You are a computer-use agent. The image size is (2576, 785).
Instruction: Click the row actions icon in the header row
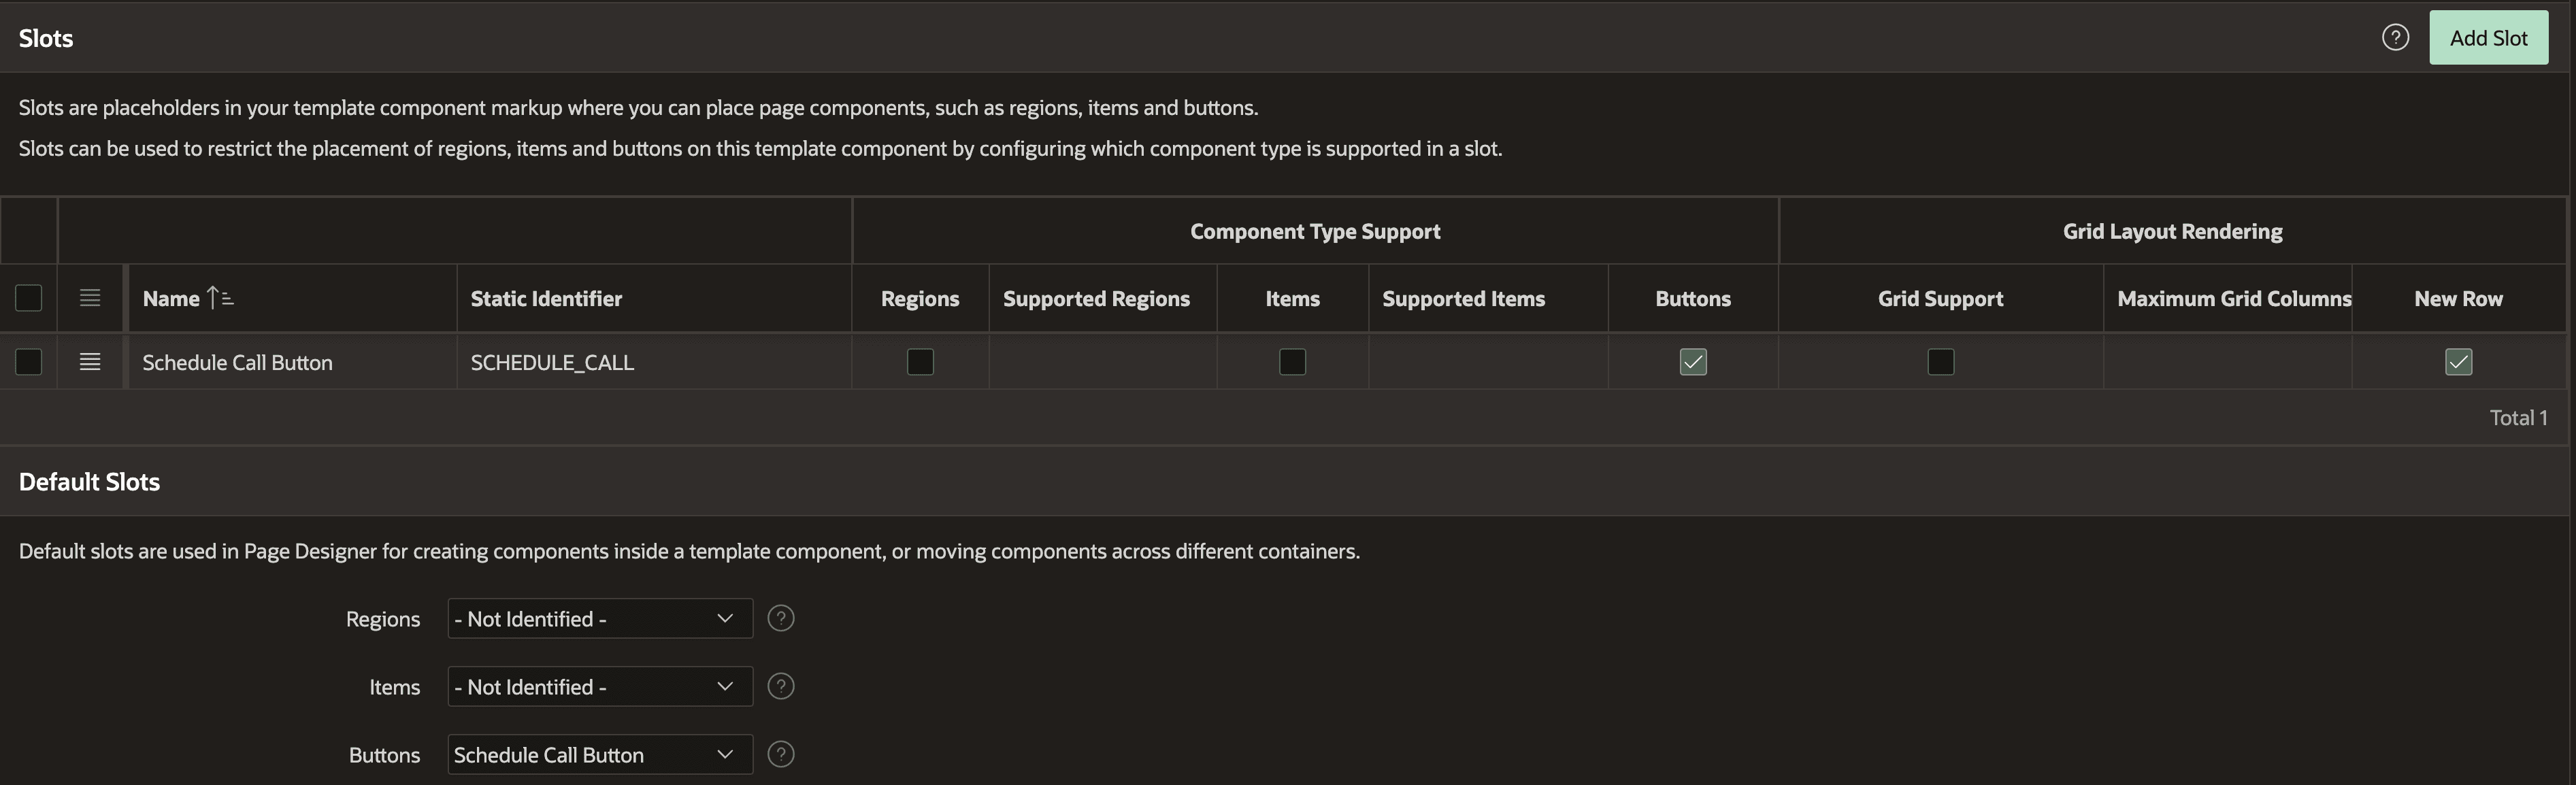(x=89, y=297)
